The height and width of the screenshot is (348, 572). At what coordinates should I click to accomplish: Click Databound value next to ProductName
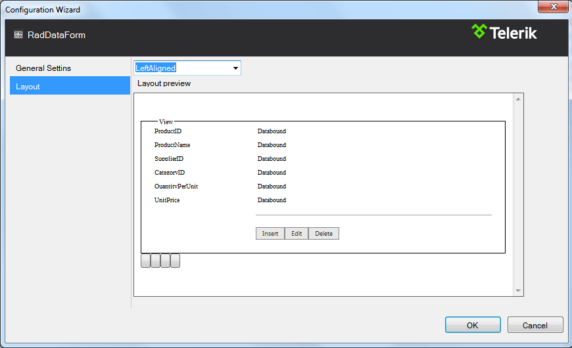click(272, 145)
